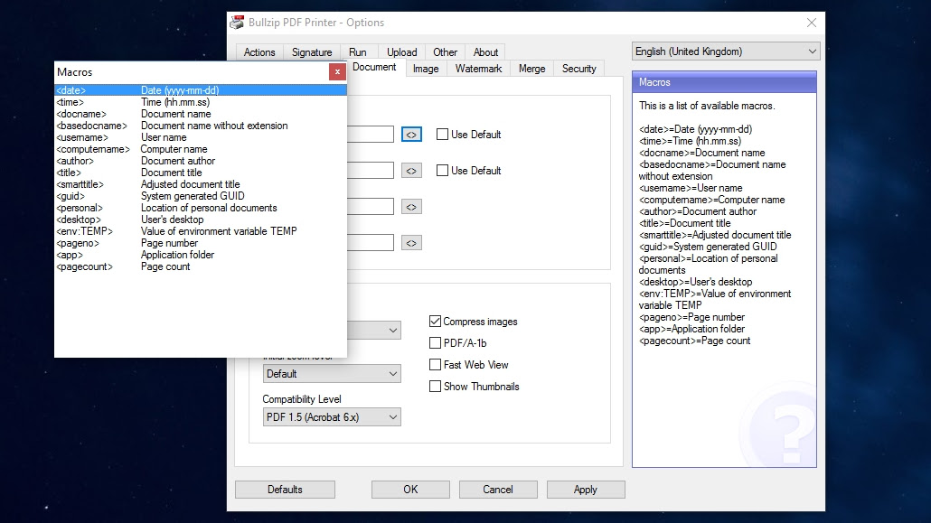931x523 pixels.
Task: Click the highlighted first macro insert button
Action: 411,135
